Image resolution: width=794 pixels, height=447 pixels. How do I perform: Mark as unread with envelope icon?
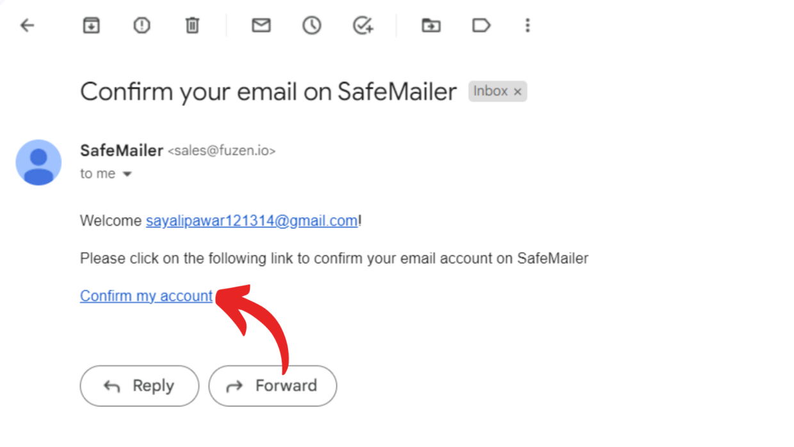click(261, 26)
